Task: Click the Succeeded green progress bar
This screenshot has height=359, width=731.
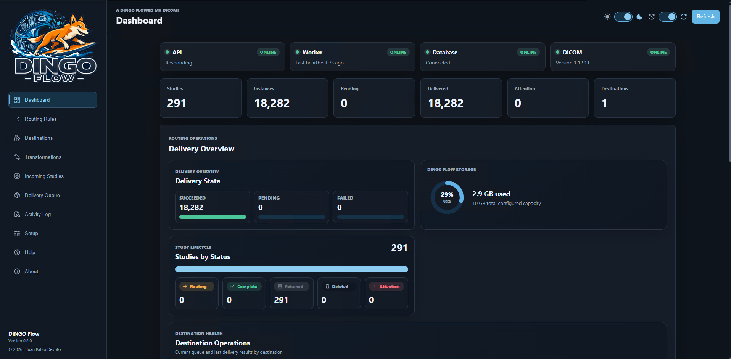Action: point(213,217)
